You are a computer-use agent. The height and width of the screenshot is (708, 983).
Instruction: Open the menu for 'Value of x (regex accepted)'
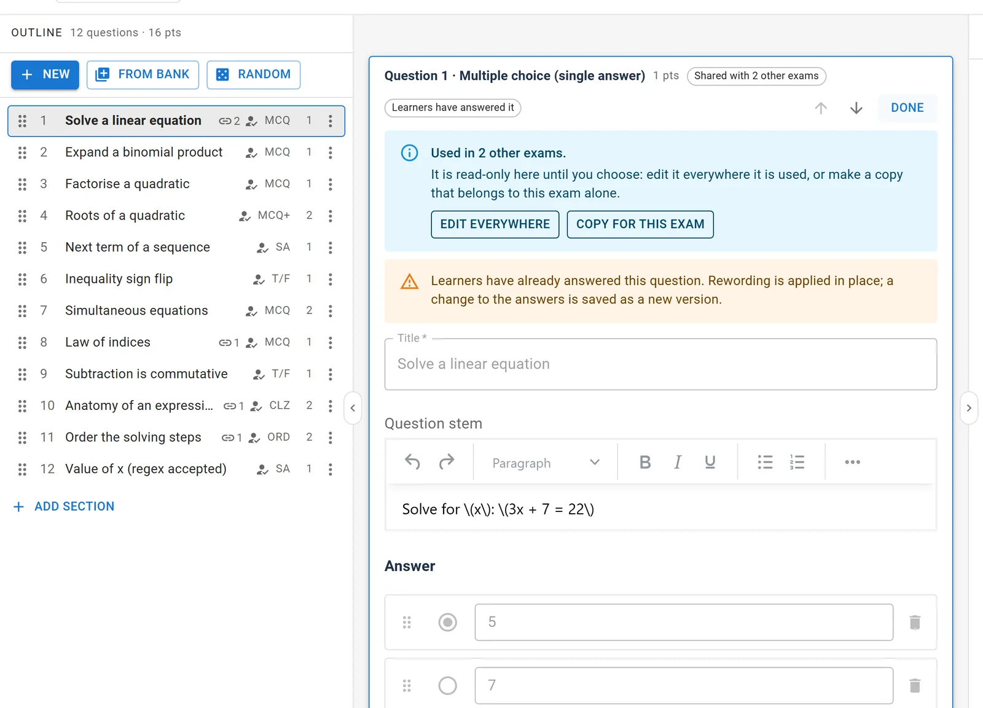coord(331,470)
